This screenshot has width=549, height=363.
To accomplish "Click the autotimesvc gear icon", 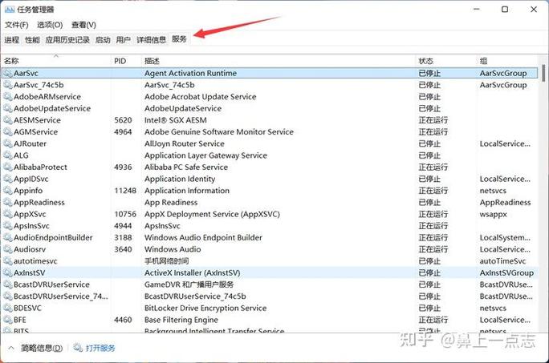I will pos(8,261).
